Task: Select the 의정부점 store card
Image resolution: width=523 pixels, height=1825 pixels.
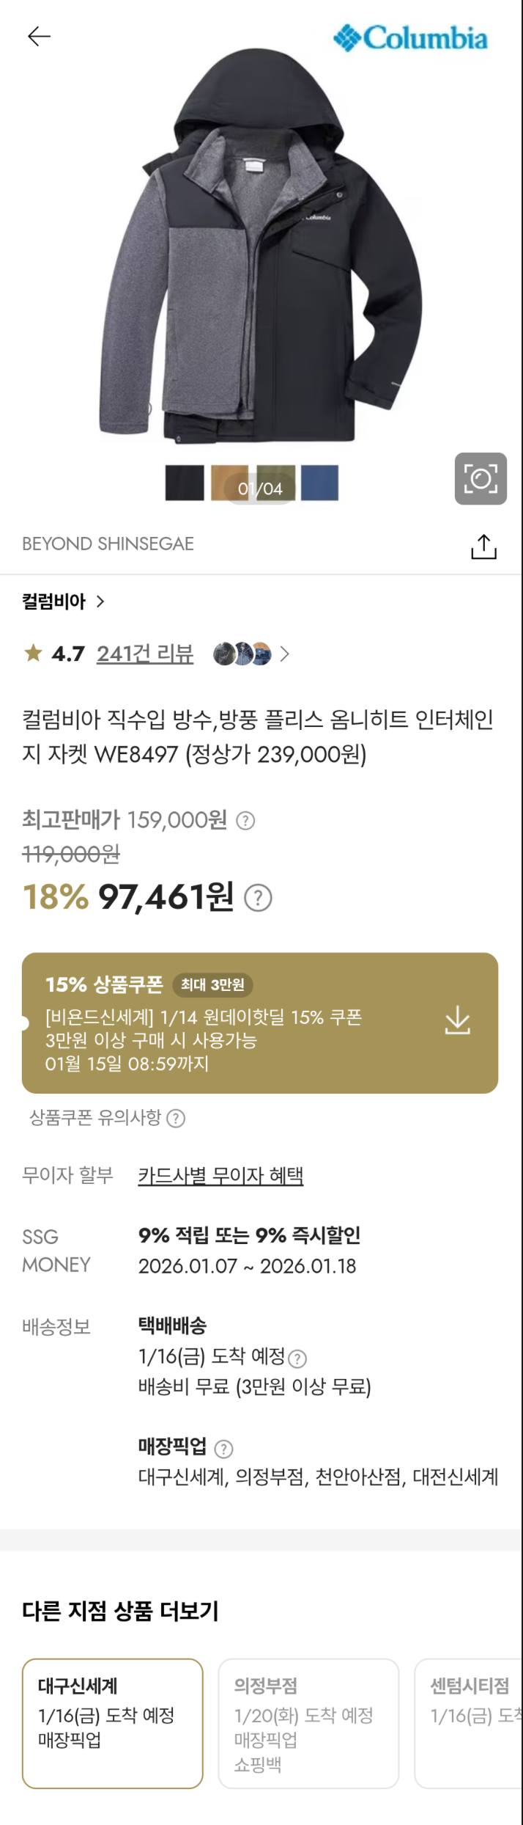Action: coord(308,1723)
